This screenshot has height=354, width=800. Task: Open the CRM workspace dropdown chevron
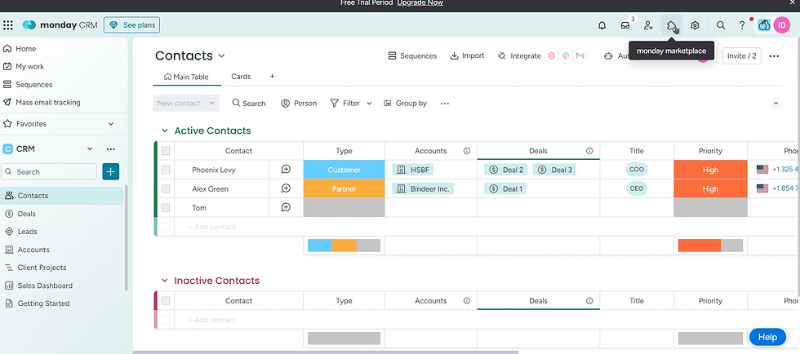[x=90, y=149]
